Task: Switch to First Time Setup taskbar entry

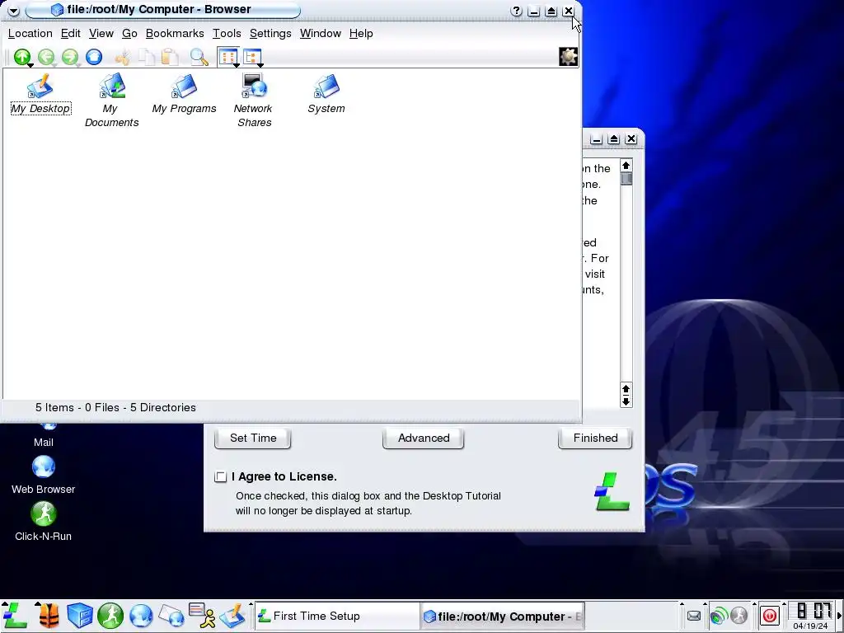Action: (336, 617)
